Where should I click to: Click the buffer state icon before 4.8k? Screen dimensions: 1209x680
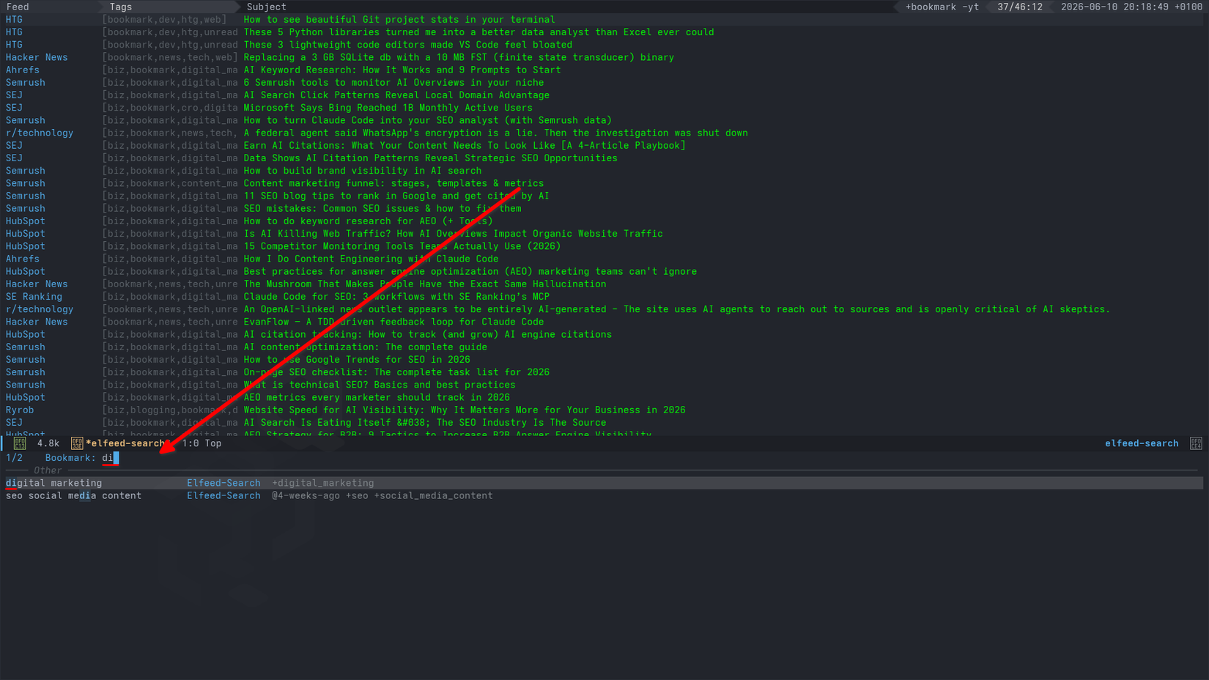coord(20,443)
